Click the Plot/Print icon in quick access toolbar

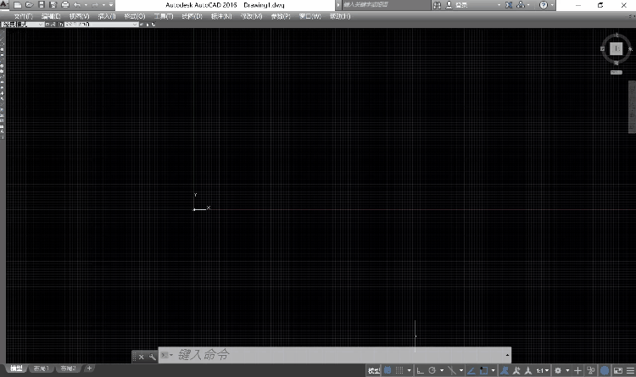[64, 5]
